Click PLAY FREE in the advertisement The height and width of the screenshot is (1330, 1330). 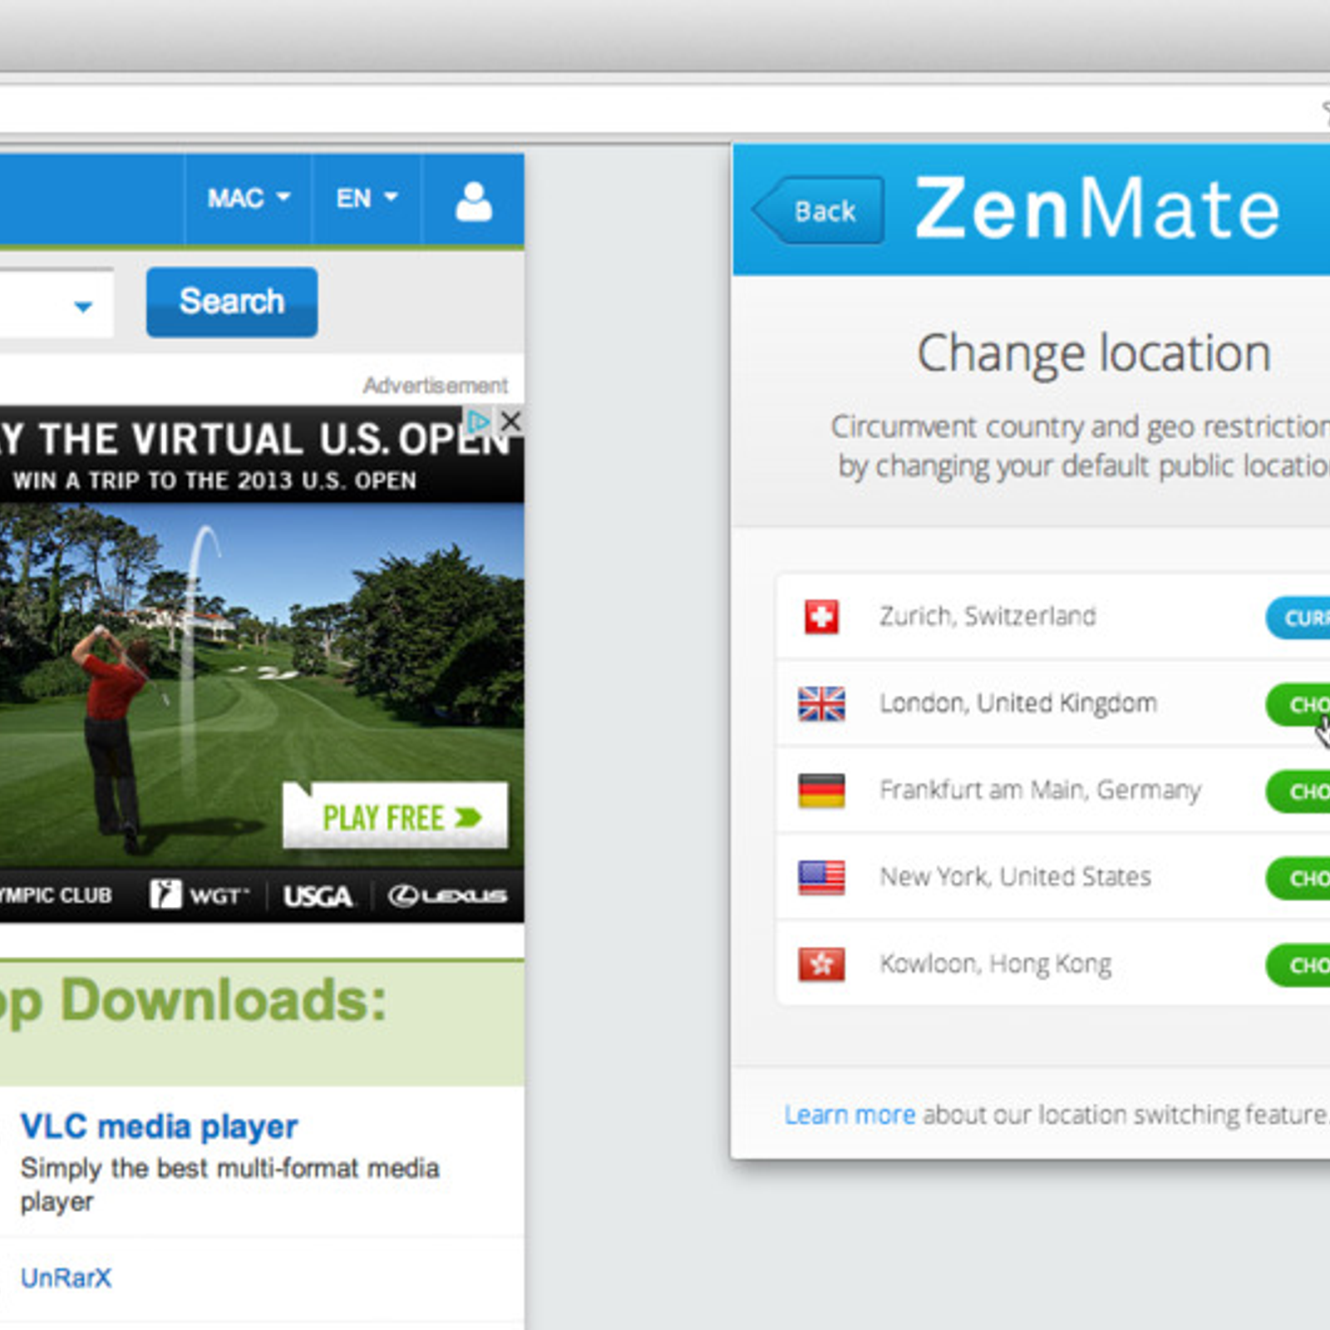point(395,815)
